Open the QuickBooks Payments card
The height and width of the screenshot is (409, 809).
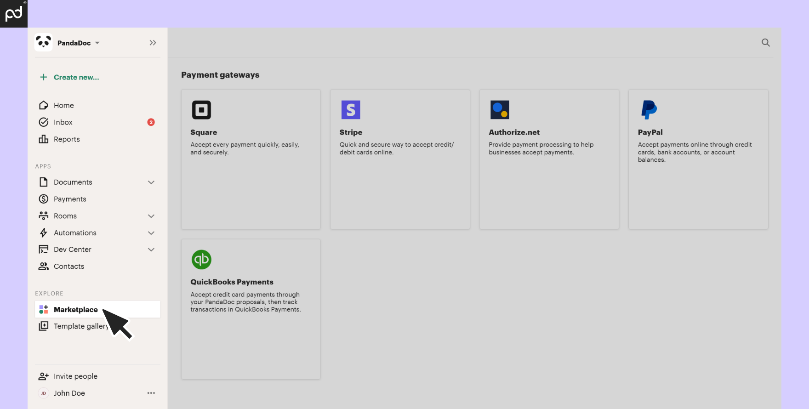(x=251, y=309)
